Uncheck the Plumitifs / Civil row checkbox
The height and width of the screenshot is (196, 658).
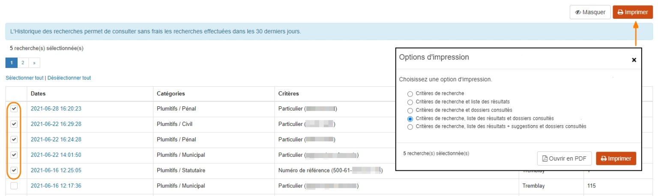tap(14, 124)
